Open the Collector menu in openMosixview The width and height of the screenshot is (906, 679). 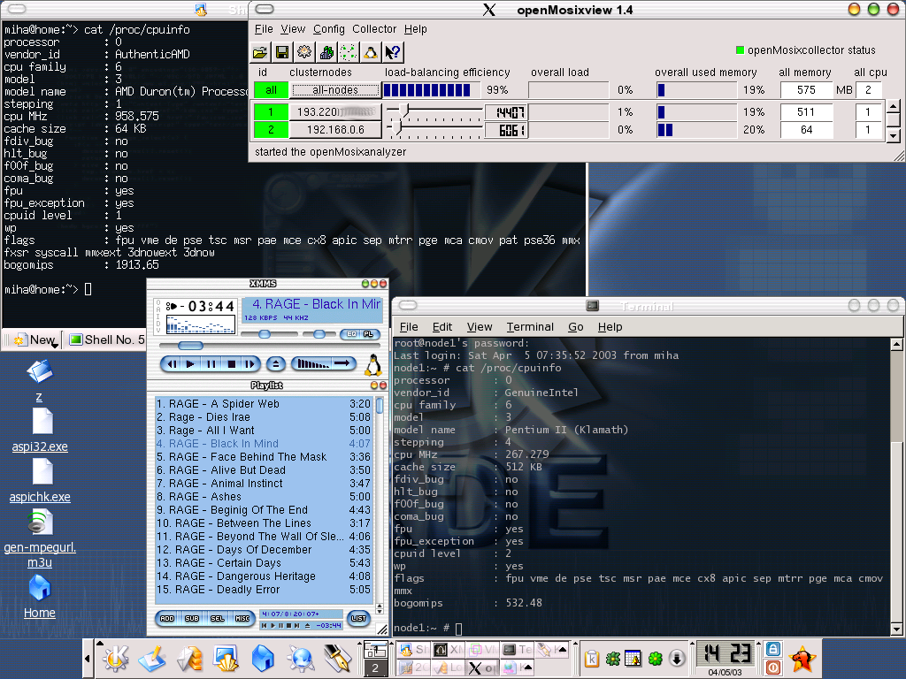pyautogui.click(x=374, y=29)
